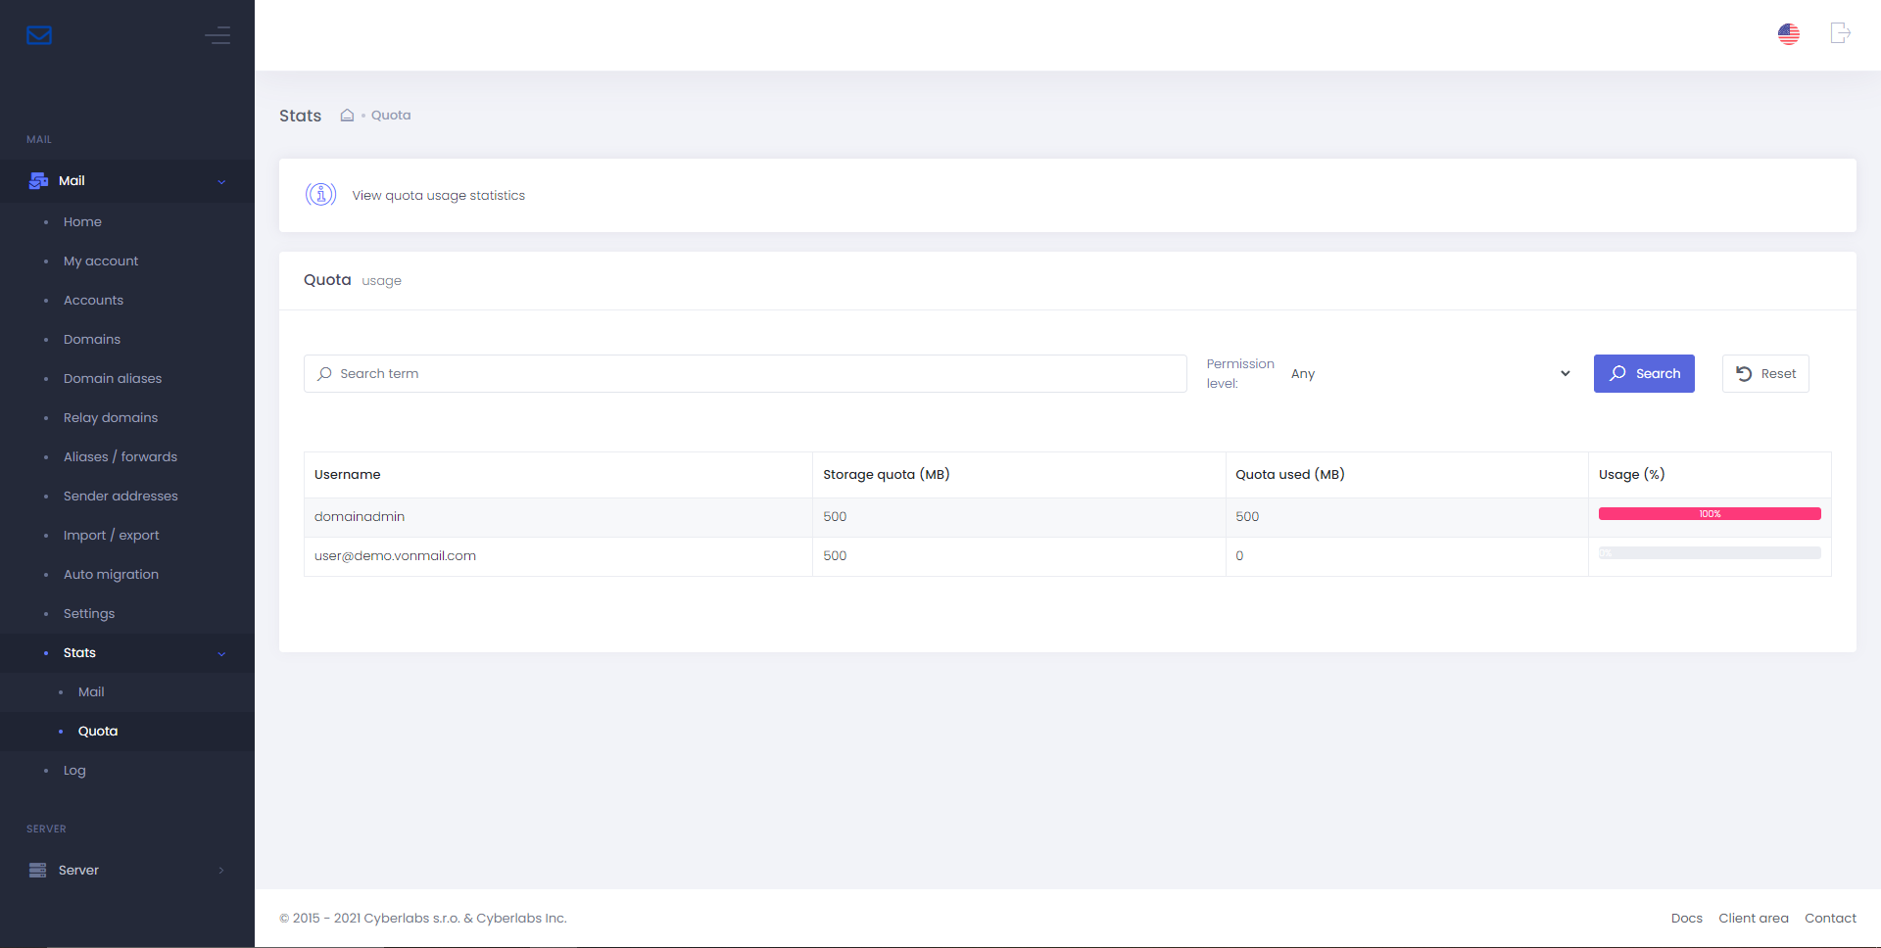The image size is (1881, 948).
Task: Open the Permission level dropdown
Action: 1430,373
